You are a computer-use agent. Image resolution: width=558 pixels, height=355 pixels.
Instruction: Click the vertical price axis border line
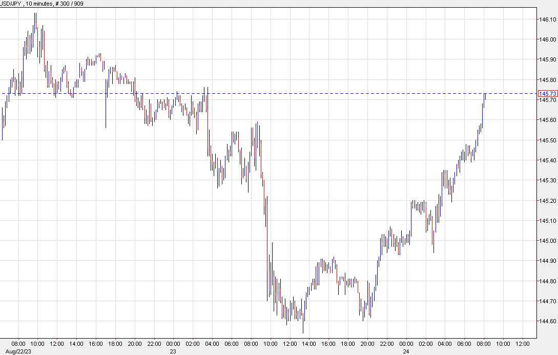pyautogui.click(x=536, y=179)
